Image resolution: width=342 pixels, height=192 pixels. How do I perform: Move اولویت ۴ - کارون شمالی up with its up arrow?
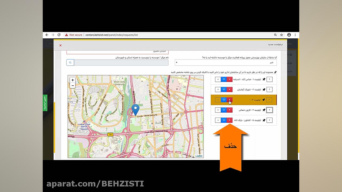coord(269,110)
